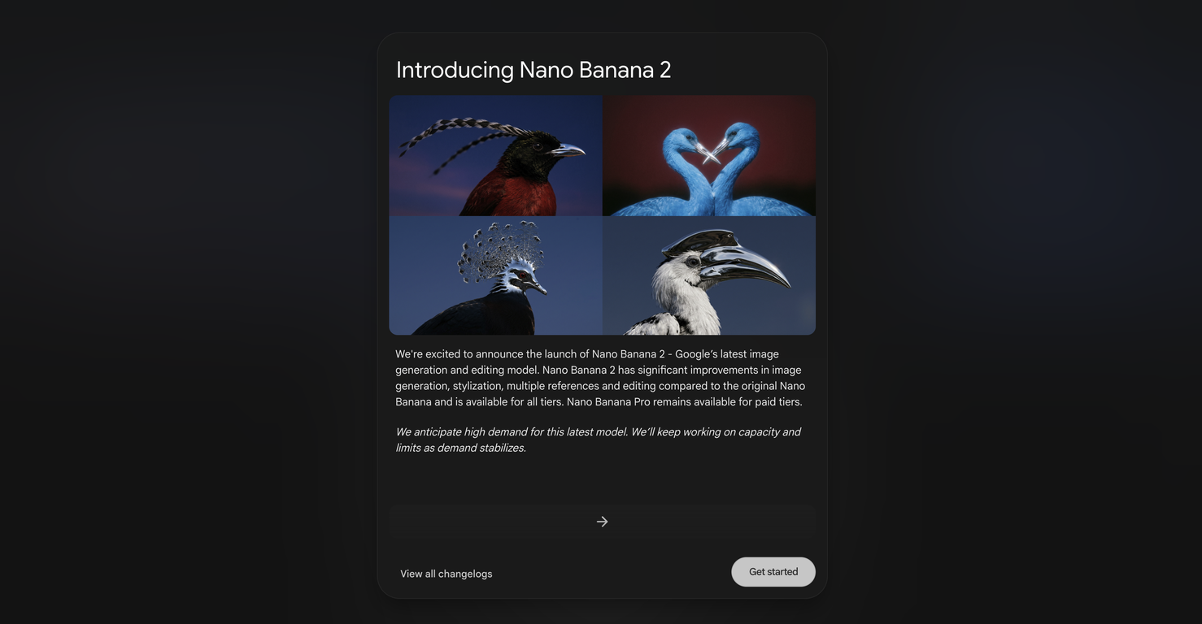
Task: Click the lacy crest of the crowned pigeon
Action: pyautogui.click(x=501, y=250)
